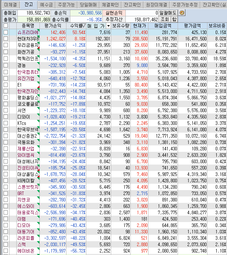This screenshot has height=255, width=227.
Task: Select stock name GRT in list
Action: [21, 193]
